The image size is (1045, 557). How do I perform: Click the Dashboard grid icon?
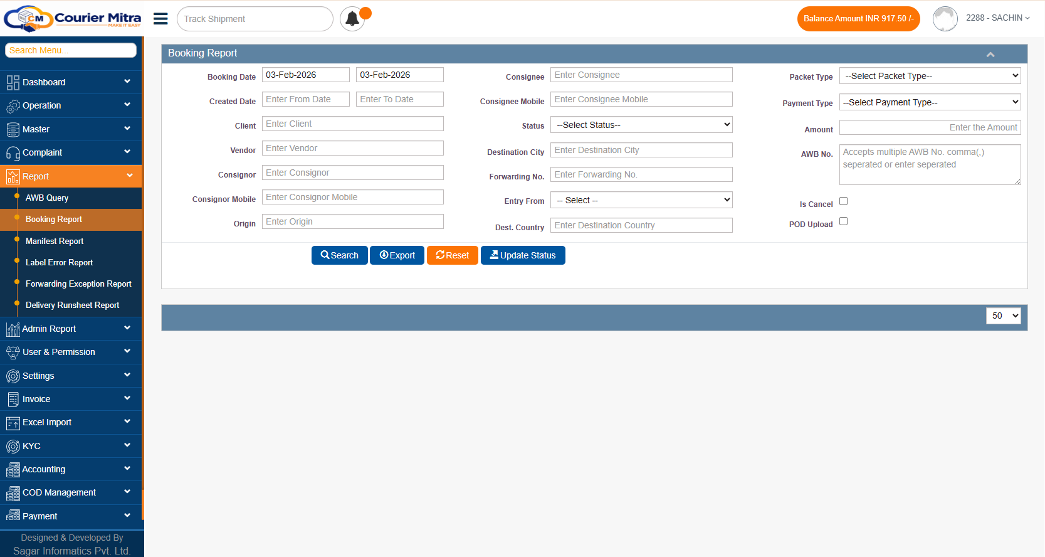tap(13, 83)
